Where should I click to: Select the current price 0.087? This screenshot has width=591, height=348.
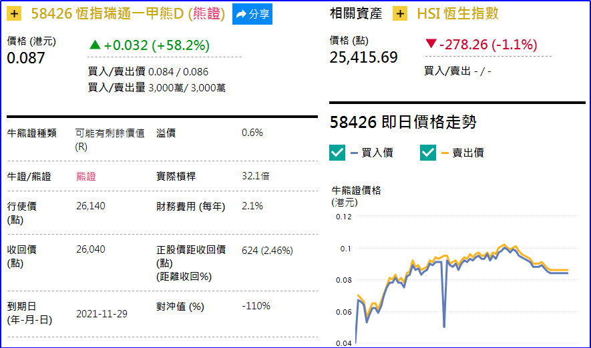tap(26, 58)
